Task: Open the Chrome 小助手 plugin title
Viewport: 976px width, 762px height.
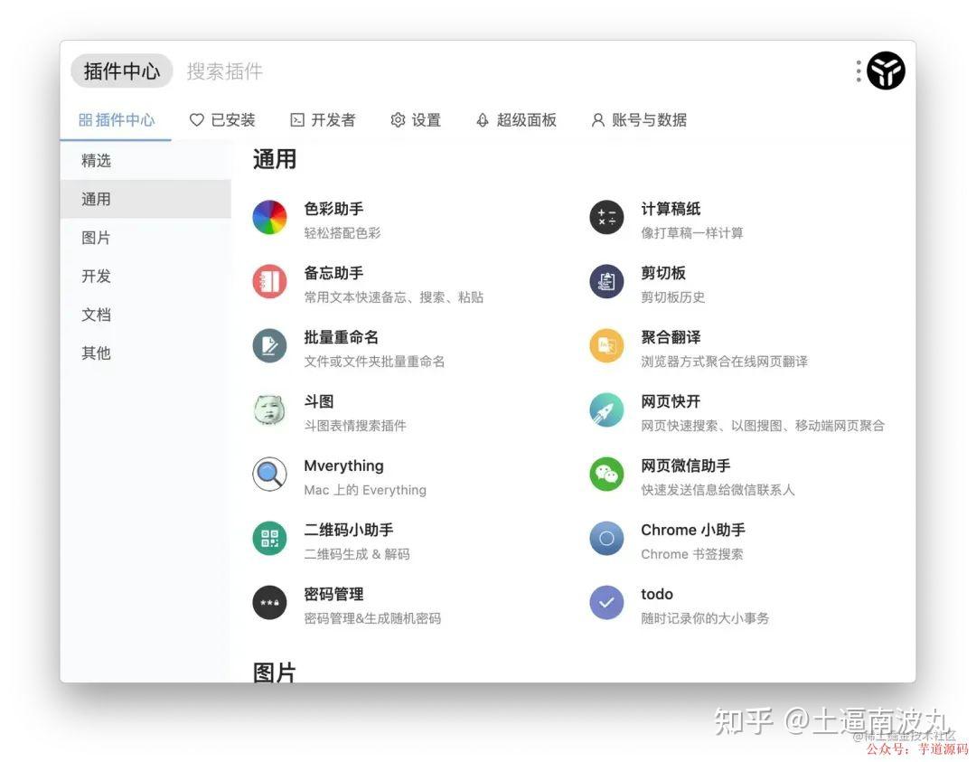Action: click(693, 530)
